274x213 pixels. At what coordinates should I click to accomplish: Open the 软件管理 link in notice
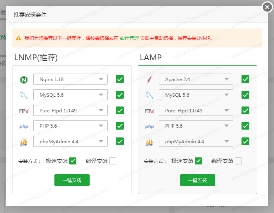tap(129, 38)
